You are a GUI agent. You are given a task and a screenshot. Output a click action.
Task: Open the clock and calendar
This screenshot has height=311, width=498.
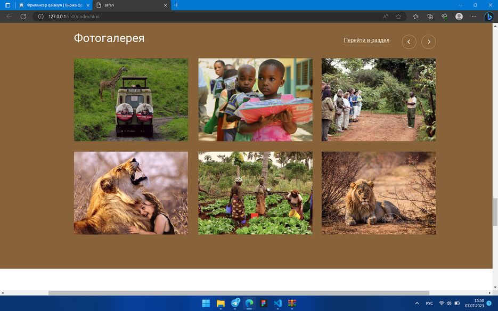pyautogui.click(x=475, y=303)
